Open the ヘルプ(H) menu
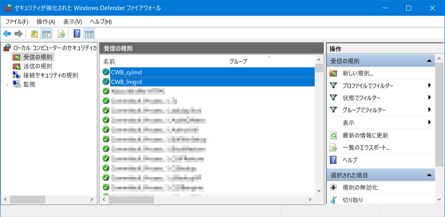The height and width of the screenshot is (217, 445). [101, 21]
